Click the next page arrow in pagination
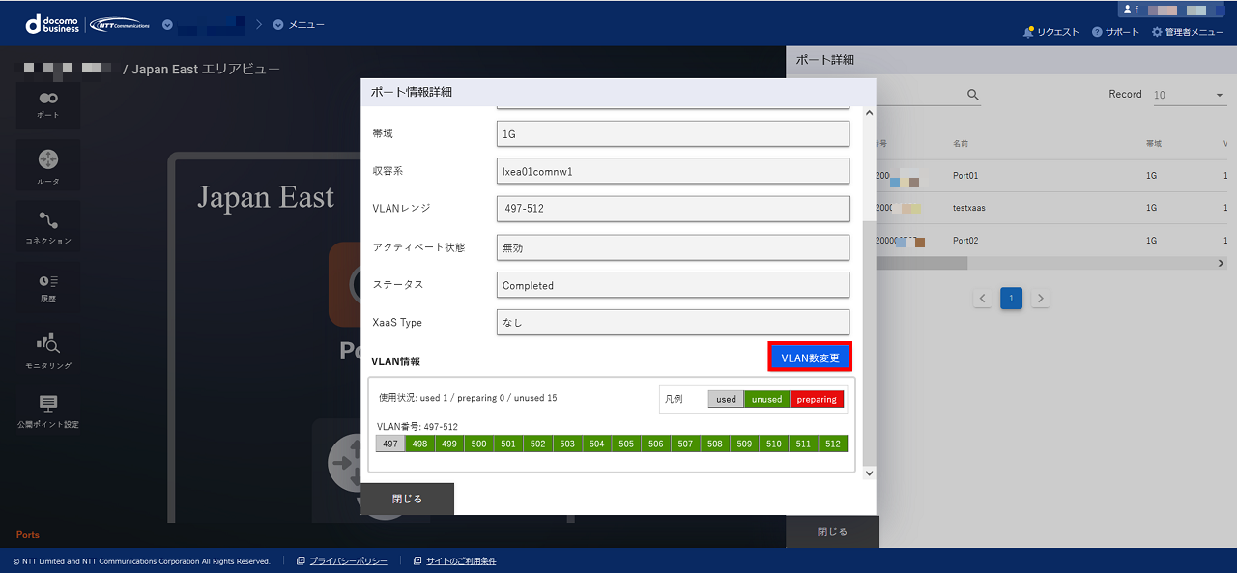1237x573 pixels. [1040, 299]
